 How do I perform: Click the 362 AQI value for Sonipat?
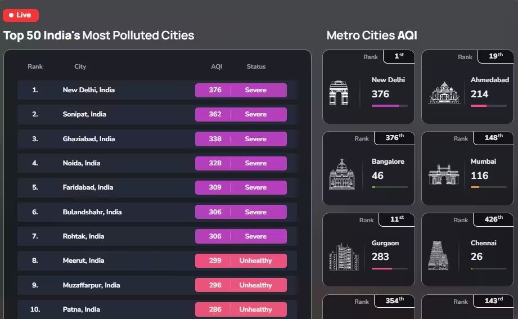(215, 114)
